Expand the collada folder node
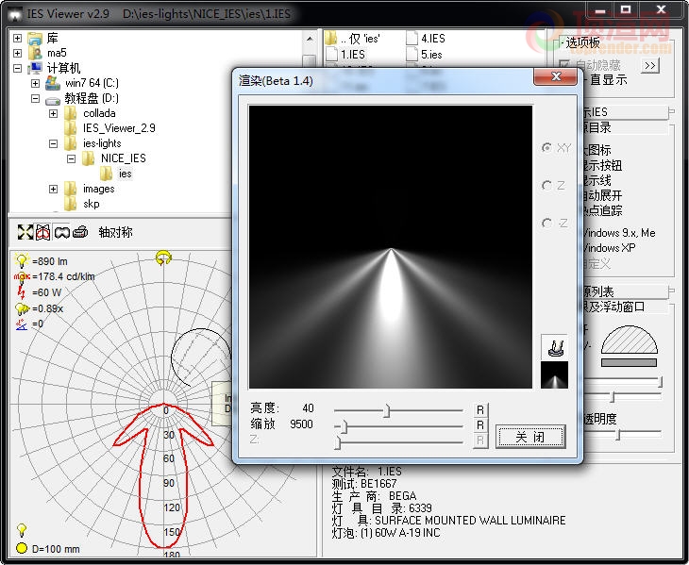The image size is (689, 565). (53, 114)
